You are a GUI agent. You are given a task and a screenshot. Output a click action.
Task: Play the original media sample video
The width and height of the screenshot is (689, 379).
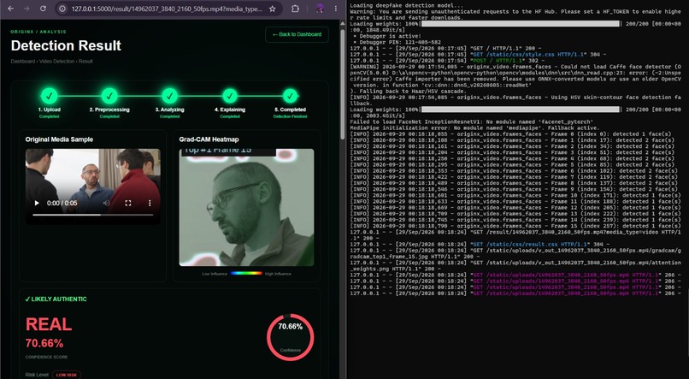click(37, 203)
